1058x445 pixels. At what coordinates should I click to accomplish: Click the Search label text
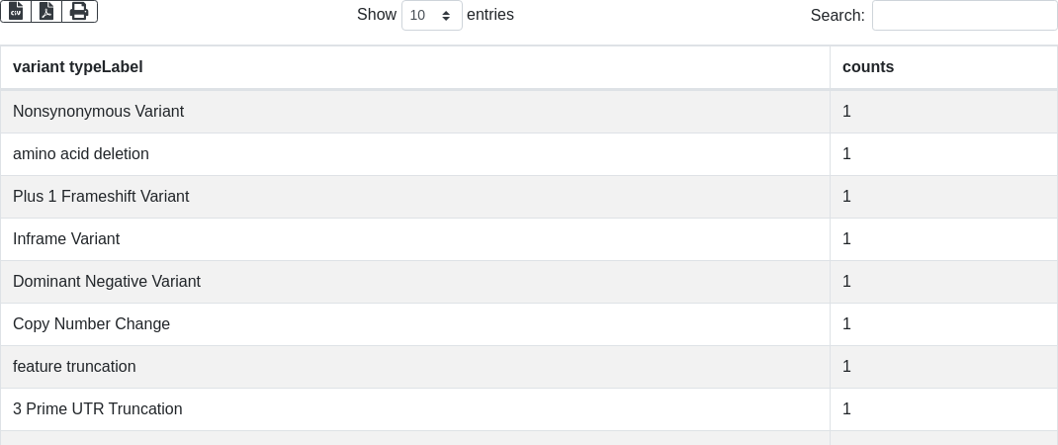coord(838,15)
